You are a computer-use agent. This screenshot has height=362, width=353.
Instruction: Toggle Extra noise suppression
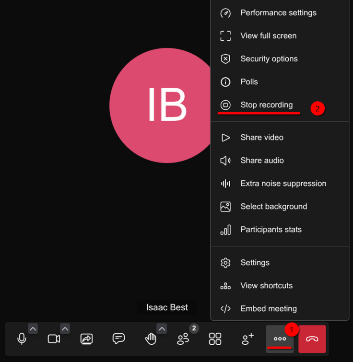(x=280, y=184)
